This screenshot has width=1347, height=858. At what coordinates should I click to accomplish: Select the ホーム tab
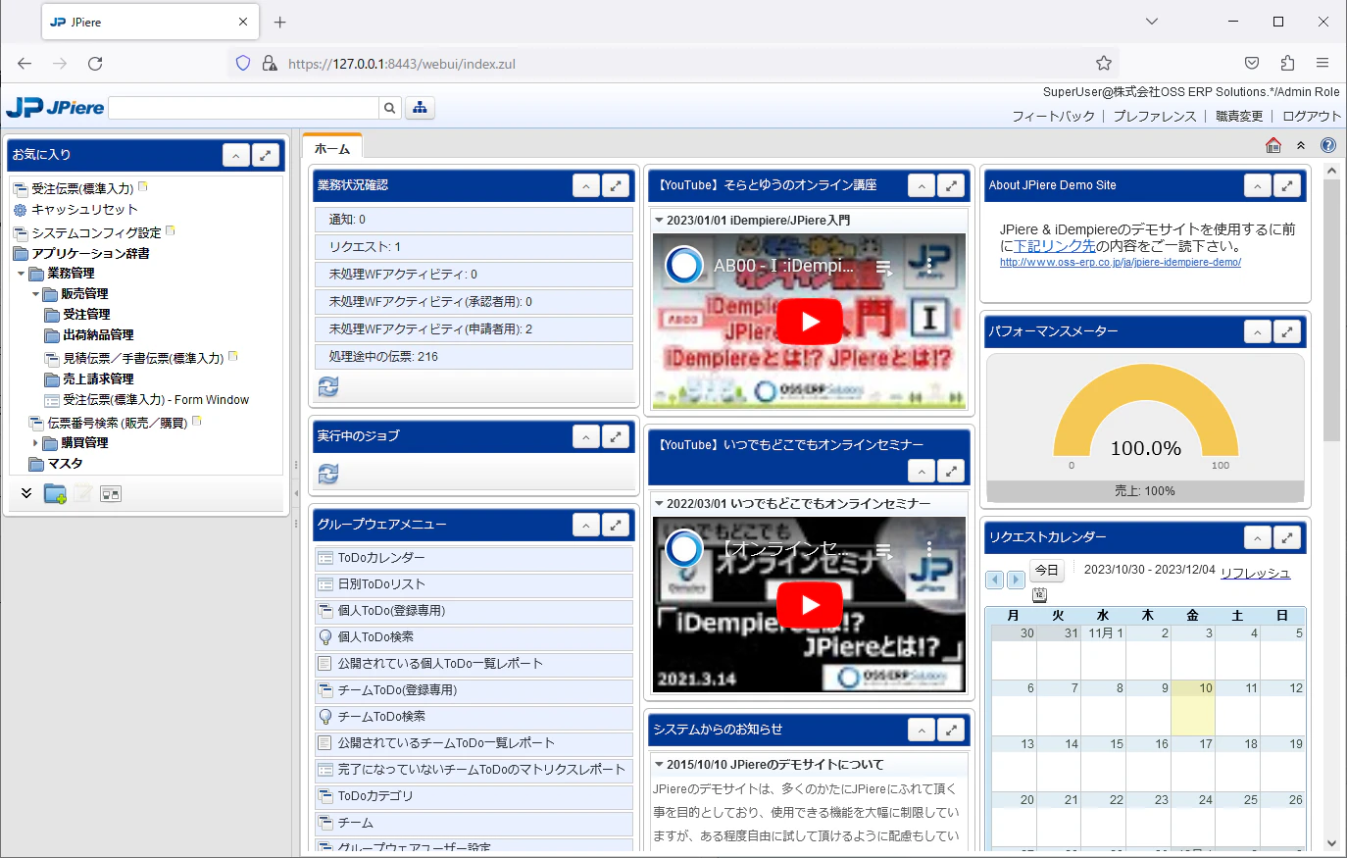coord(332,149)
